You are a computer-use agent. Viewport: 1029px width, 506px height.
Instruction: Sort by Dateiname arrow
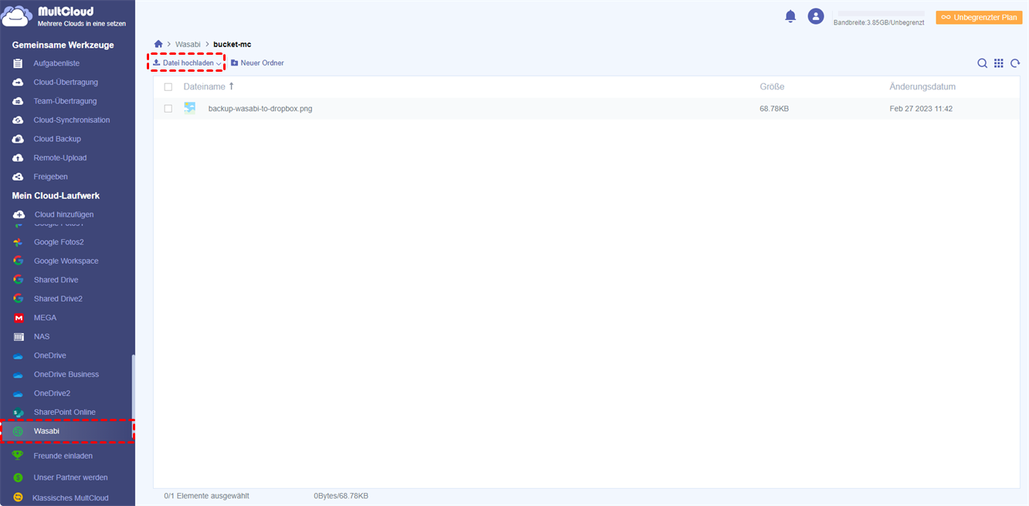coord(231,86)
